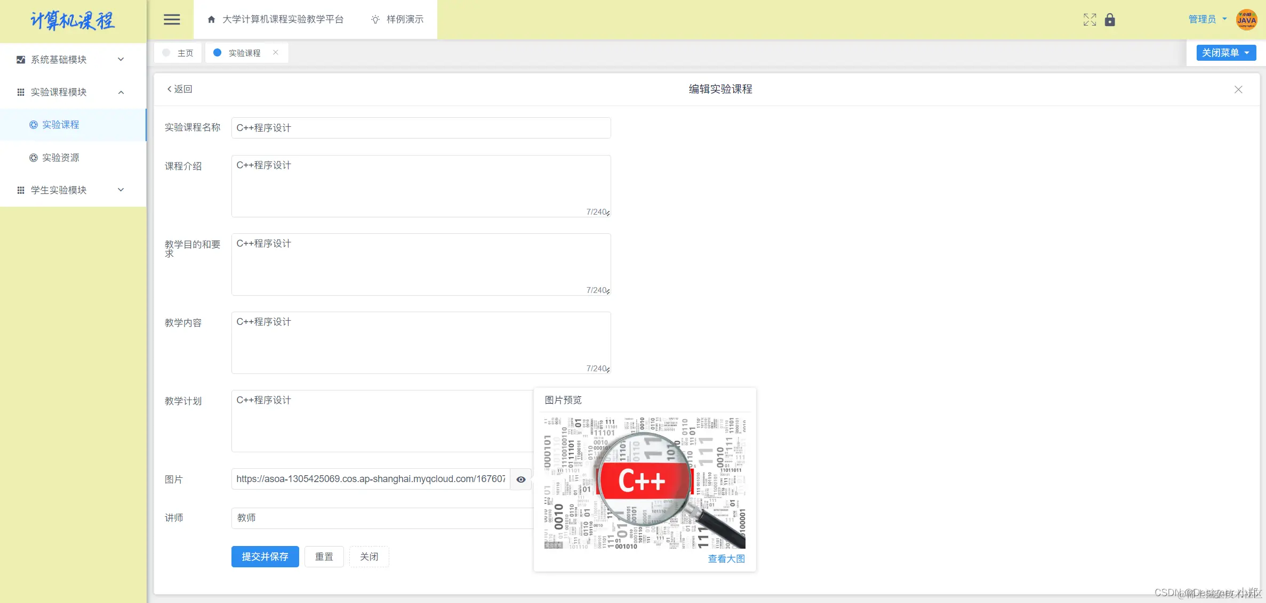Click the fullscreen expand icon

pyautogui.click(x=1089, y=20)
